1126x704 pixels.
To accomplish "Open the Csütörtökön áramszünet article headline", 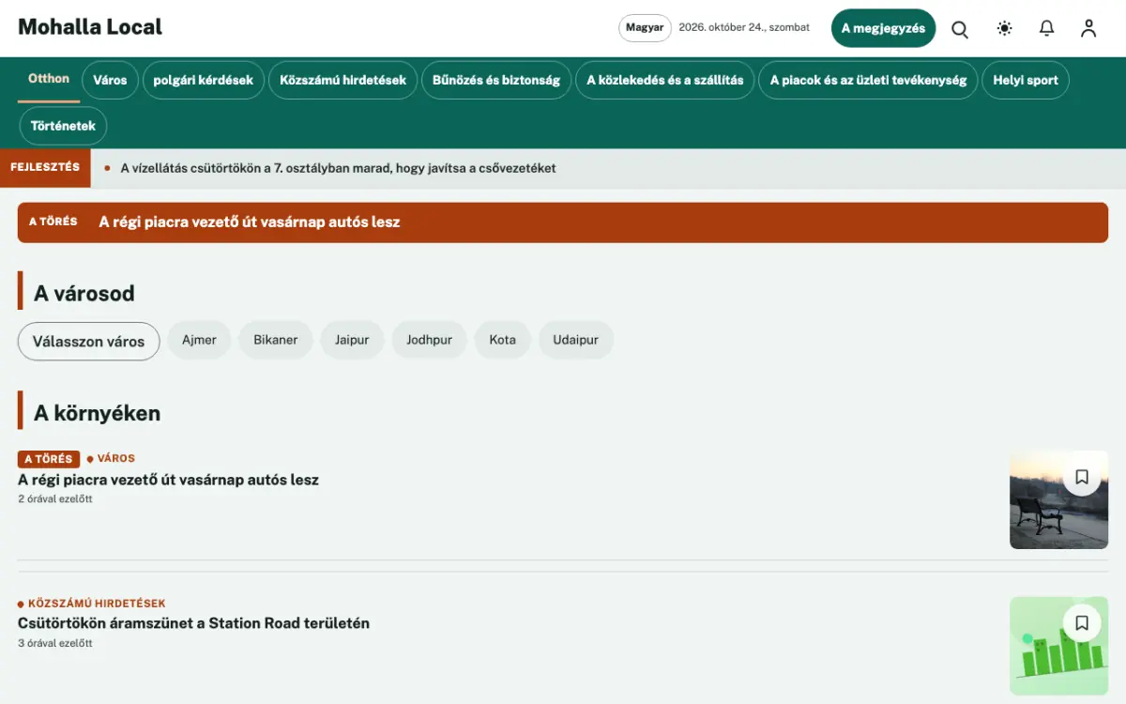I will (x=194, y=623).
